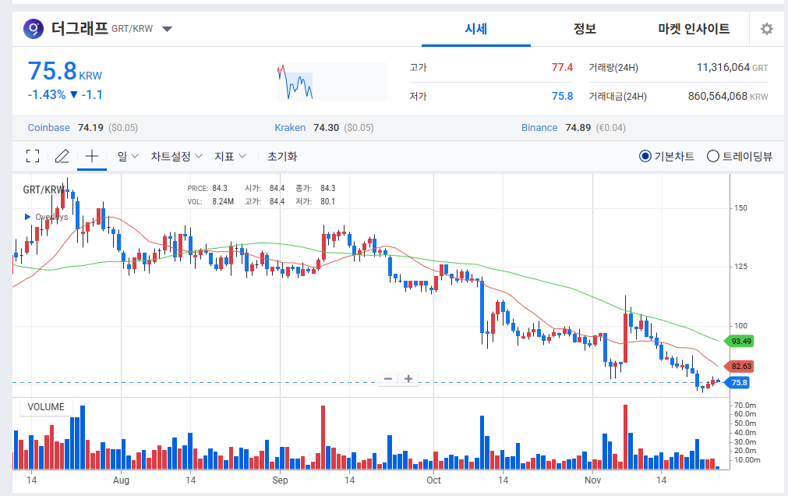
Task: Open the settings gear icon
Action: tap(766, 29)
